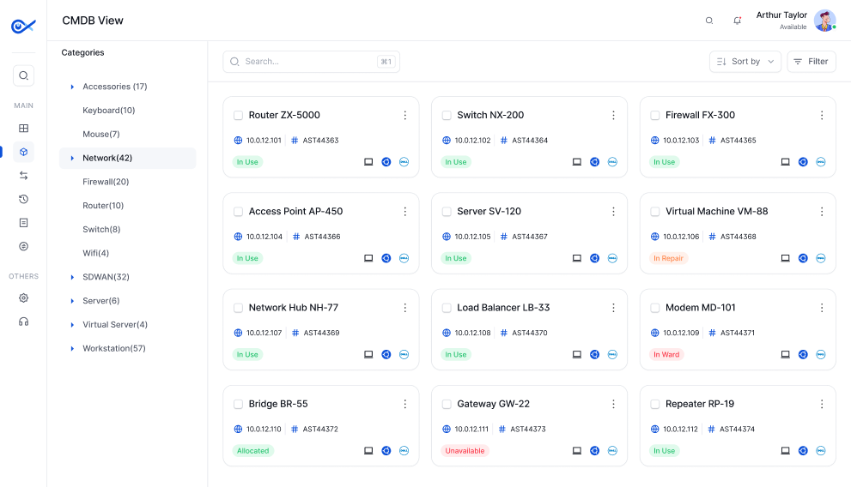
Task: Expand the Workstation(57) category arrow
Action: pyautogui.click(x=72, y=349)
